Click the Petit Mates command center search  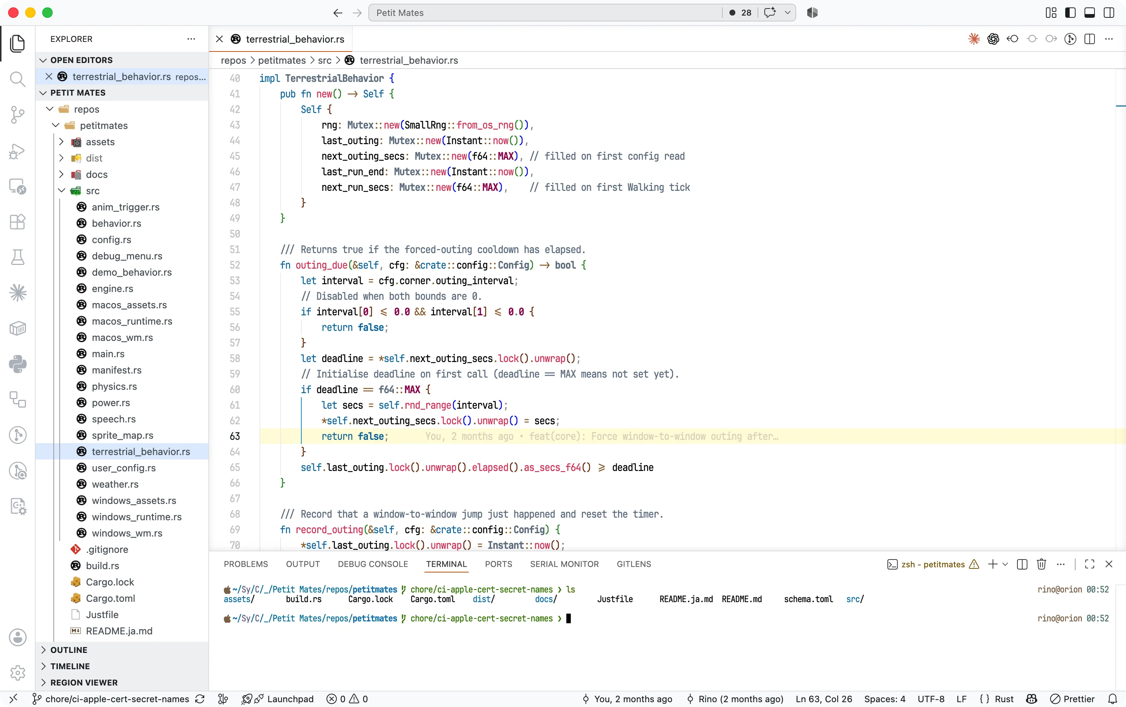545,13
